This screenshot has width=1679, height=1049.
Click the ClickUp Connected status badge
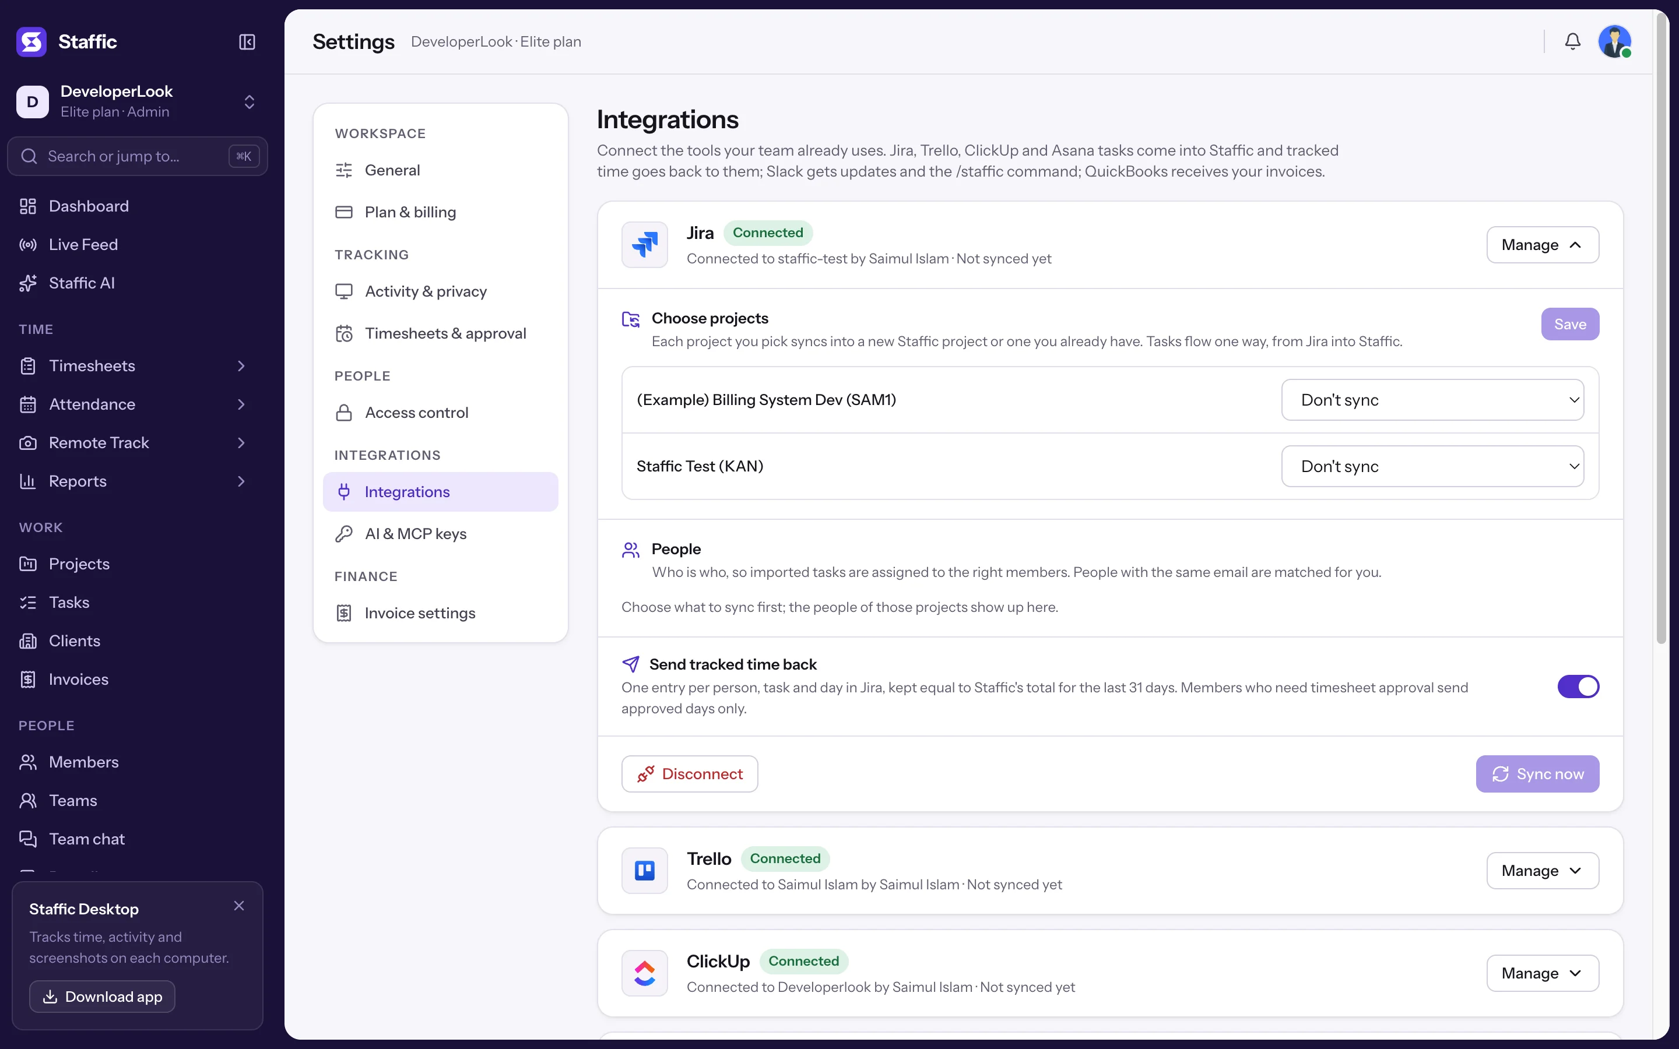[804, 962]
